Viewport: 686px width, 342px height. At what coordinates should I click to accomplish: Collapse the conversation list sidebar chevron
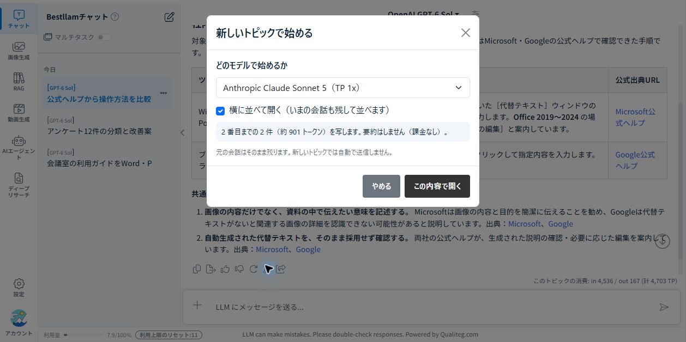coord(183,132)
